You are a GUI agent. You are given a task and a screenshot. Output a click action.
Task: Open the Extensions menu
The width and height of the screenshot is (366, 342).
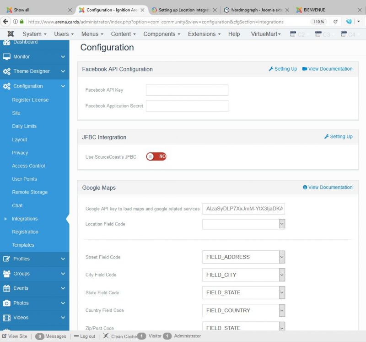click(x=204, y=34)
